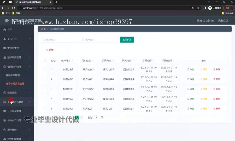Viewport: 235px width, 141px height.
Task: Click the 首页 breadcrumb link
Action: coord(43,29)
